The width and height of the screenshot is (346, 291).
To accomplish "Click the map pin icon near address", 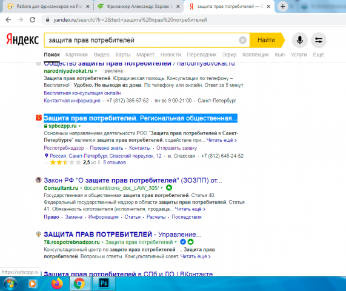I will click(x=46, y=156).
